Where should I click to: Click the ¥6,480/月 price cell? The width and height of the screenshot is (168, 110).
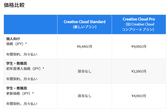coord(85,46)
